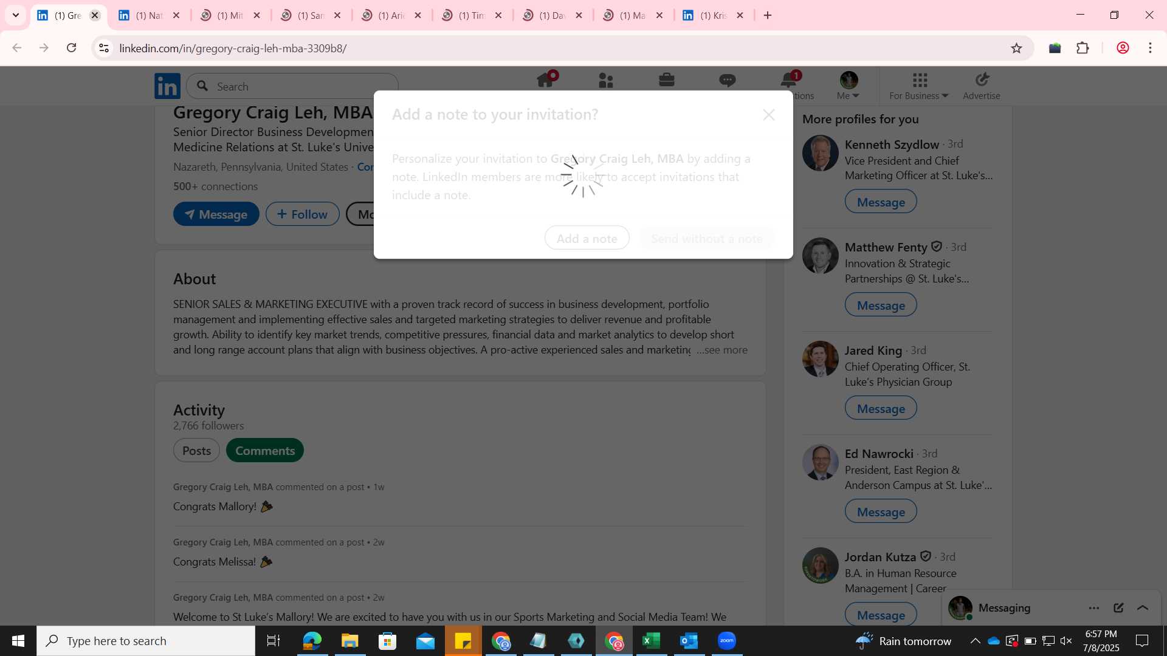
Task: Switch Activity to Posts tab
Action: pyautogui.click(x=196, y=451)
